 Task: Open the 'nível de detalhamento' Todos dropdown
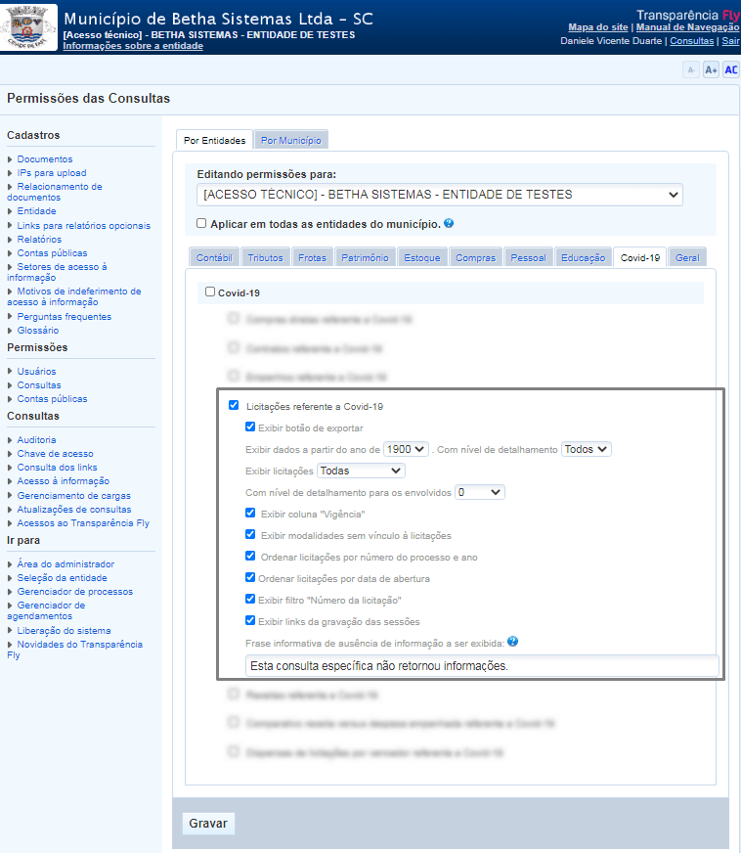(587, 449)
